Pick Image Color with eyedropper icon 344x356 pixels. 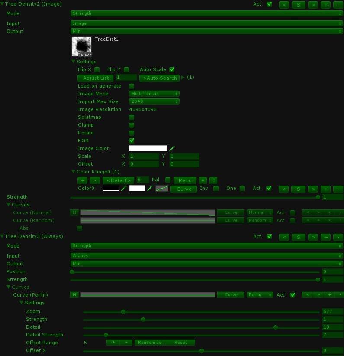click(x=172, y=148)
